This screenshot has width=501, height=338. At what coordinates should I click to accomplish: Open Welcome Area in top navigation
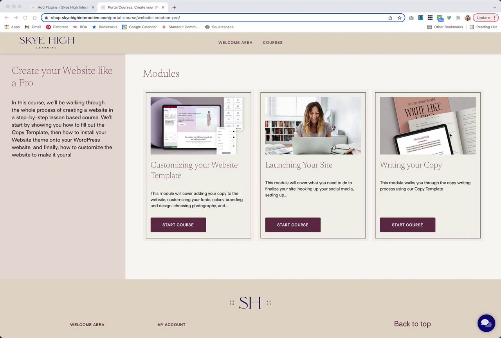tap(235, 43)
